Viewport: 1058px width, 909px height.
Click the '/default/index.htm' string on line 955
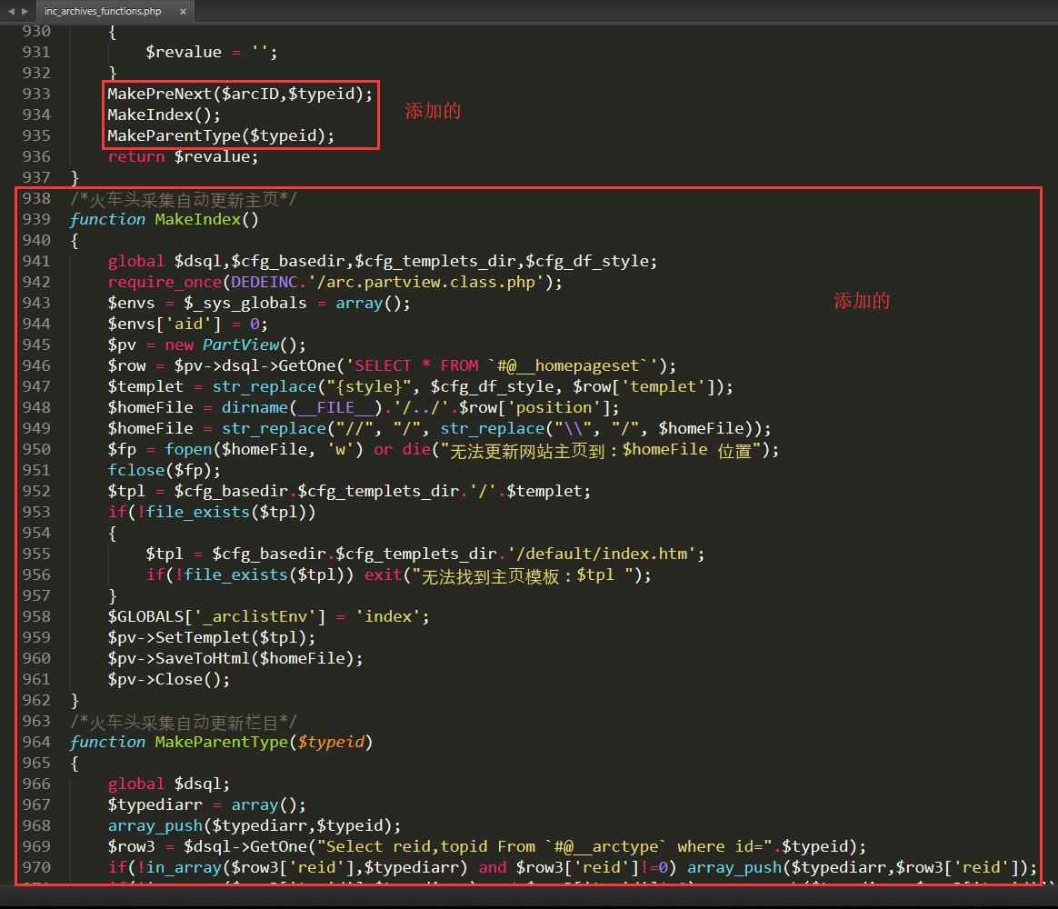point(600,554)
